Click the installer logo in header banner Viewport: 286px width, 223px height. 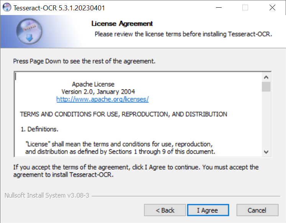29,31
